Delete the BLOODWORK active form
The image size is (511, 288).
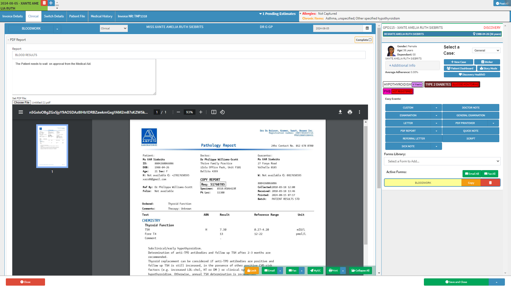pos(490,183)
